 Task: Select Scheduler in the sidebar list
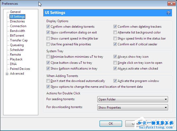pos(17,50)
